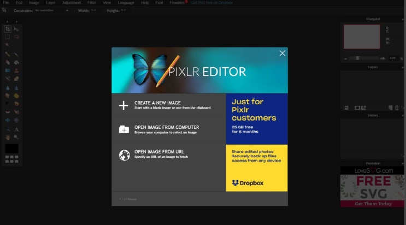Select the Color picker eyedropper tool
Screen dimensions: 406x225
click(x=8, y=129)
